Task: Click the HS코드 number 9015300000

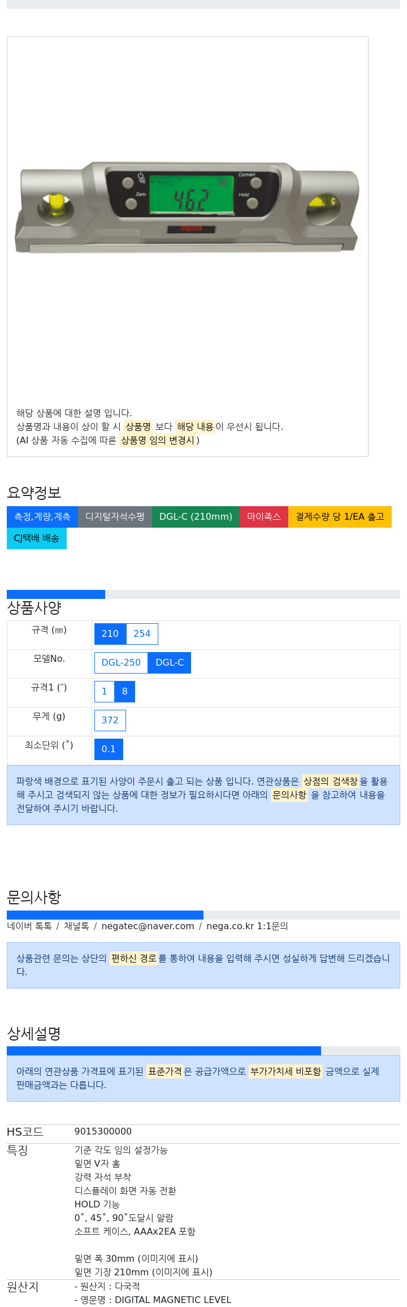Action: pos(103,1132)
